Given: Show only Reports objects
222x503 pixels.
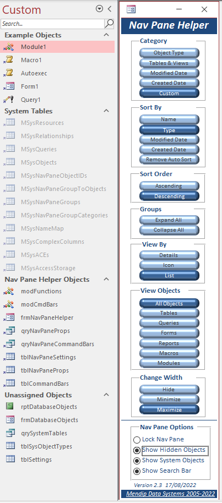Looking at the screenshot, I should click(x=169, y=343).
